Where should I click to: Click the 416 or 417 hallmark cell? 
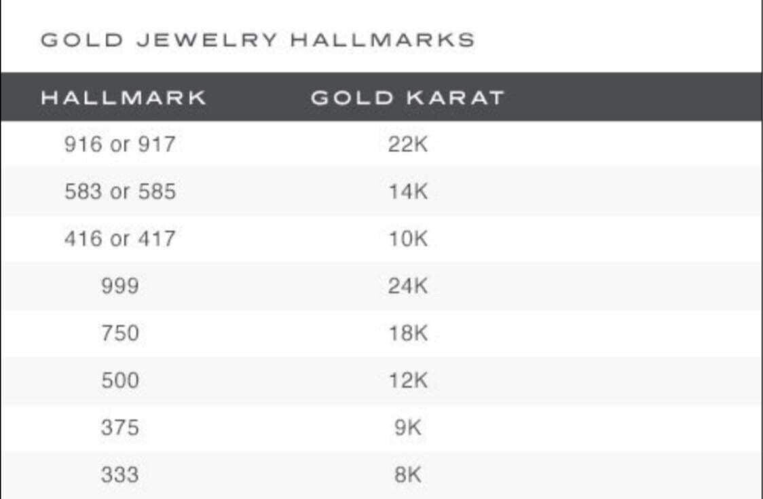pyautogui.click(x=119, y=239)
